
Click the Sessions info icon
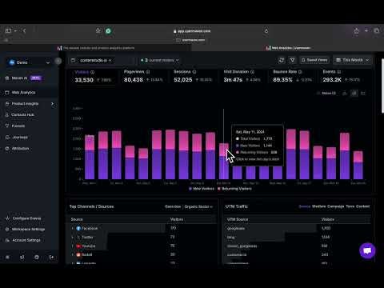(194, 72)
